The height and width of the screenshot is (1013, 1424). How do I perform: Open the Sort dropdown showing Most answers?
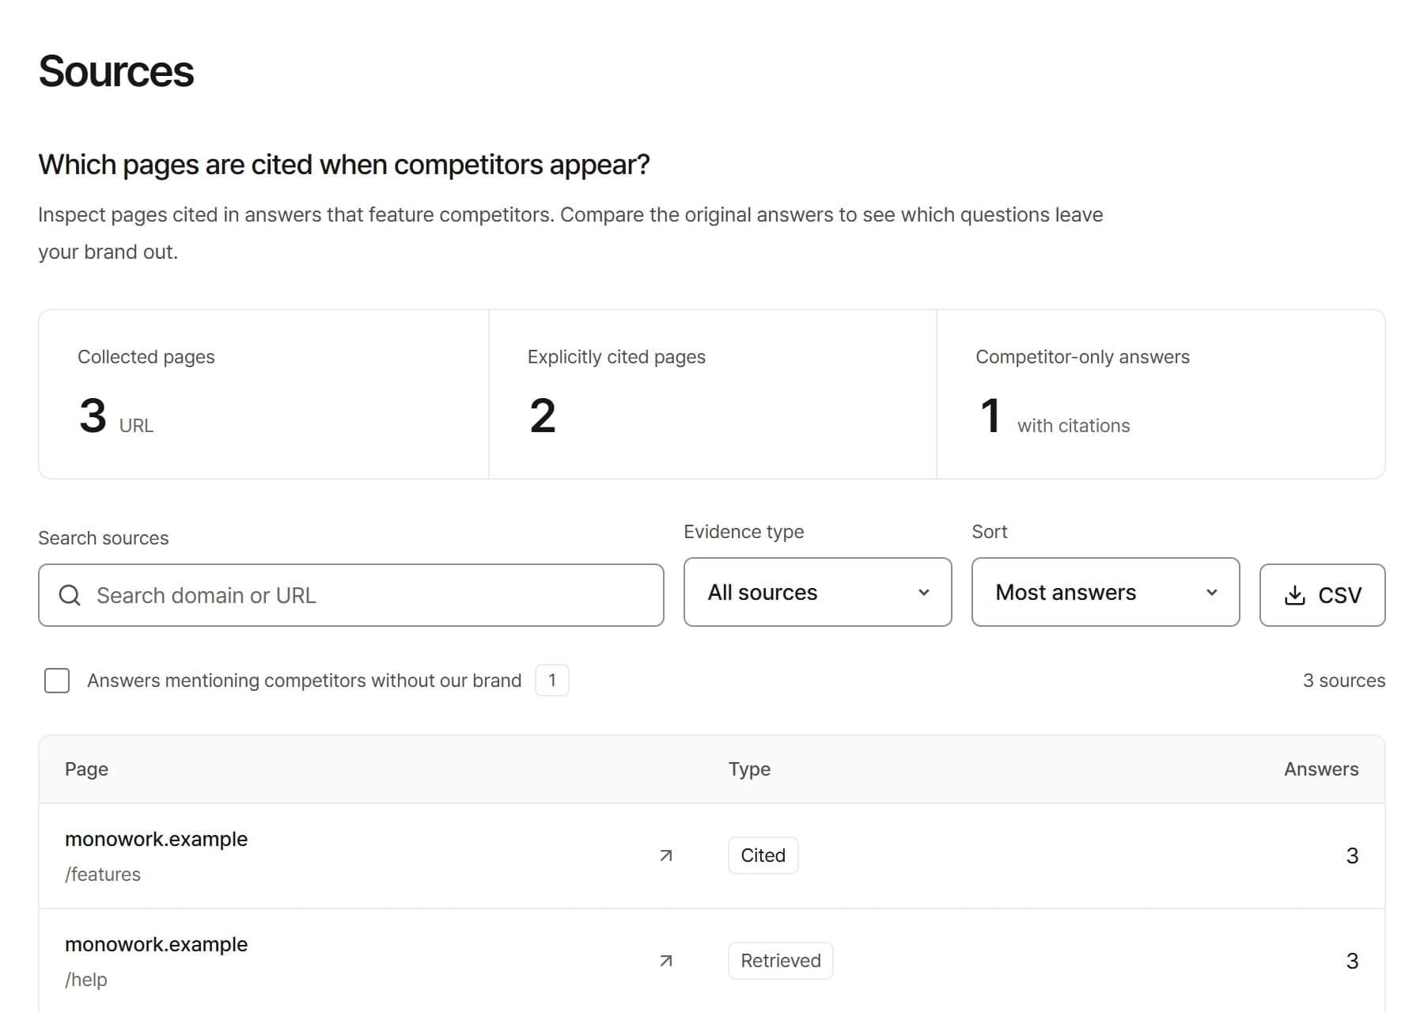click(x=1105, y=592)
